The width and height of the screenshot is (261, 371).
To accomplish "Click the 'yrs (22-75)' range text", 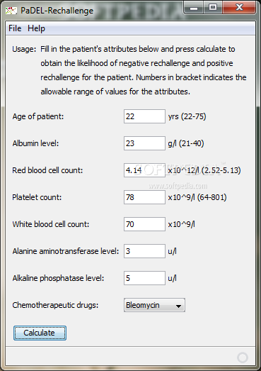I will pyautogui.click(x=187, y=116).
